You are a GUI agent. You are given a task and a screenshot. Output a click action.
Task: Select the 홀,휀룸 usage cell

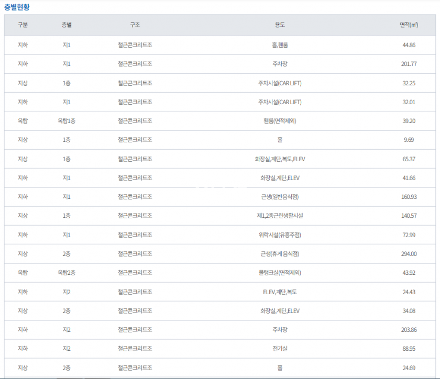pos(280,45)
